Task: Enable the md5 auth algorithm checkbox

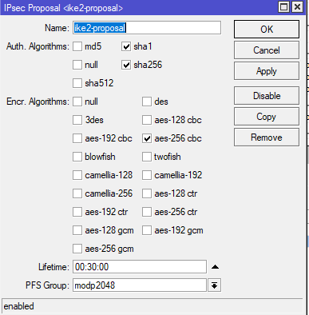Action: pyautogui.click(x=77, y=46)
